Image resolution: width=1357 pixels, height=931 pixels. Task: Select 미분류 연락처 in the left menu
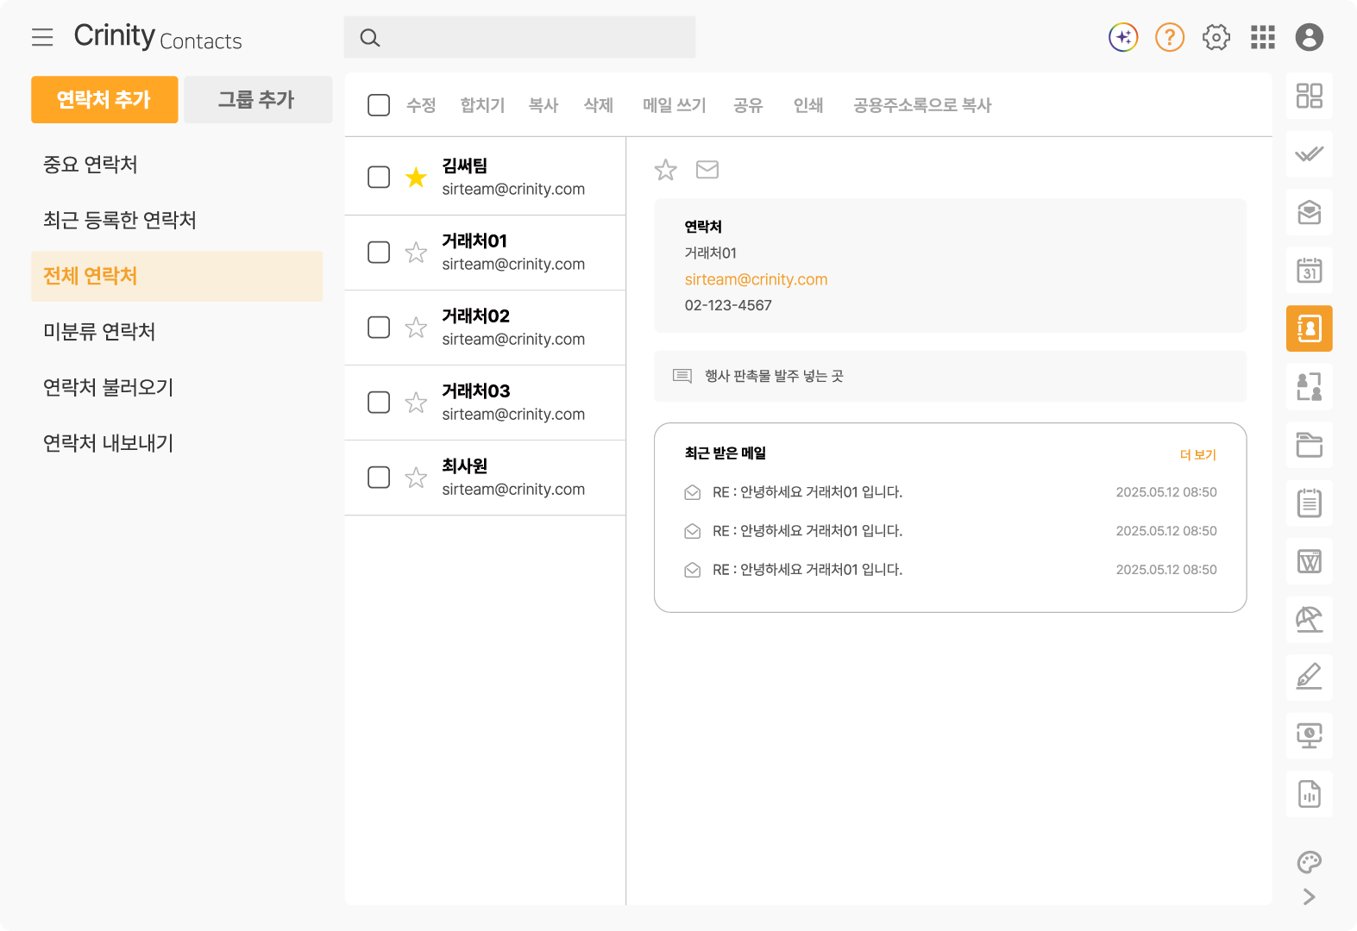tap(99, 331)
